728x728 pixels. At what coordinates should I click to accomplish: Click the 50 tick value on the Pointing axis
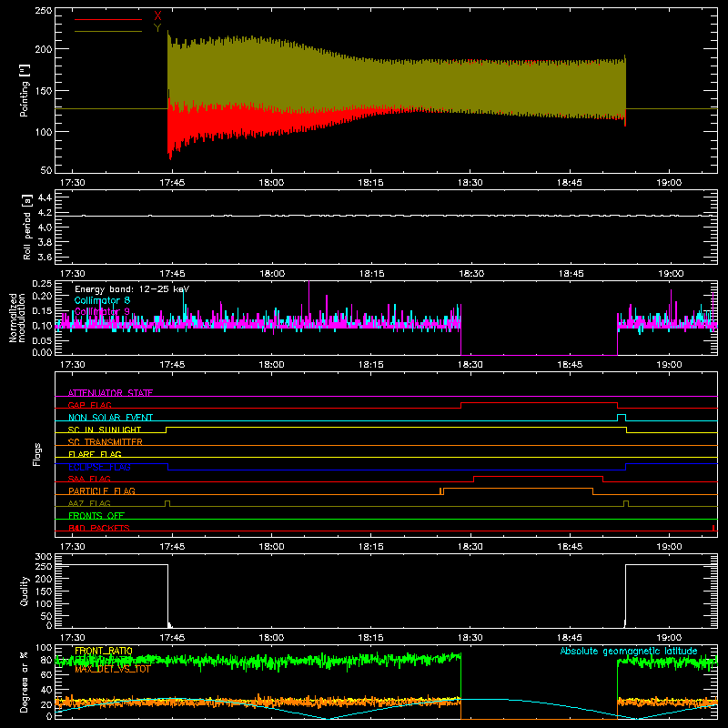pyautogui.click(x=46, y=170)
